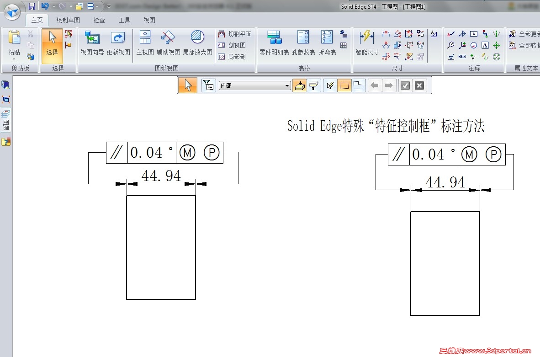
Task: Open the 工具 tab
Action: click(x=124, y=20)
